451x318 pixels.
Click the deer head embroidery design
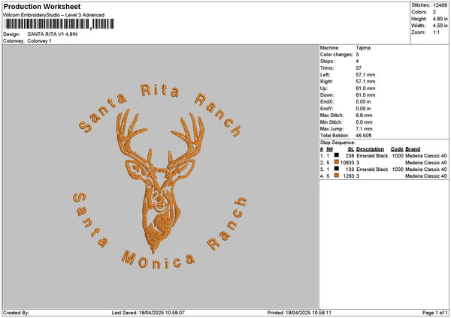[160, 181]
